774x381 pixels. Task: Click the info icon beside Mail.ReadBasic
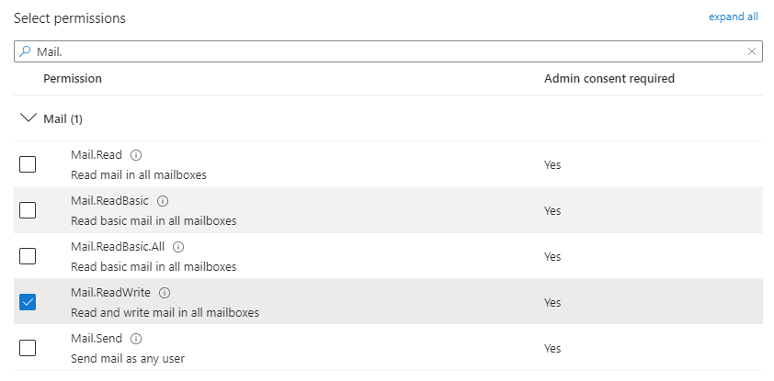coord(163,201)
